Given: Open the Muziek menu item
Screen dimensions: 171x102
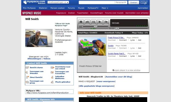Looking at the screenshot, I should [x=81, y=8].
